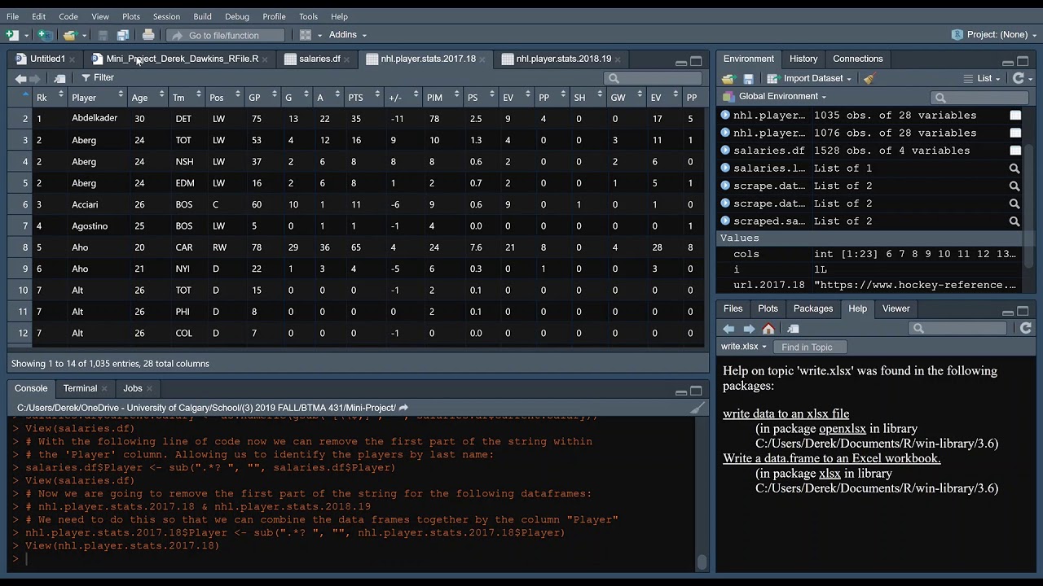Refresh the Environment pane

point(1018,78)
